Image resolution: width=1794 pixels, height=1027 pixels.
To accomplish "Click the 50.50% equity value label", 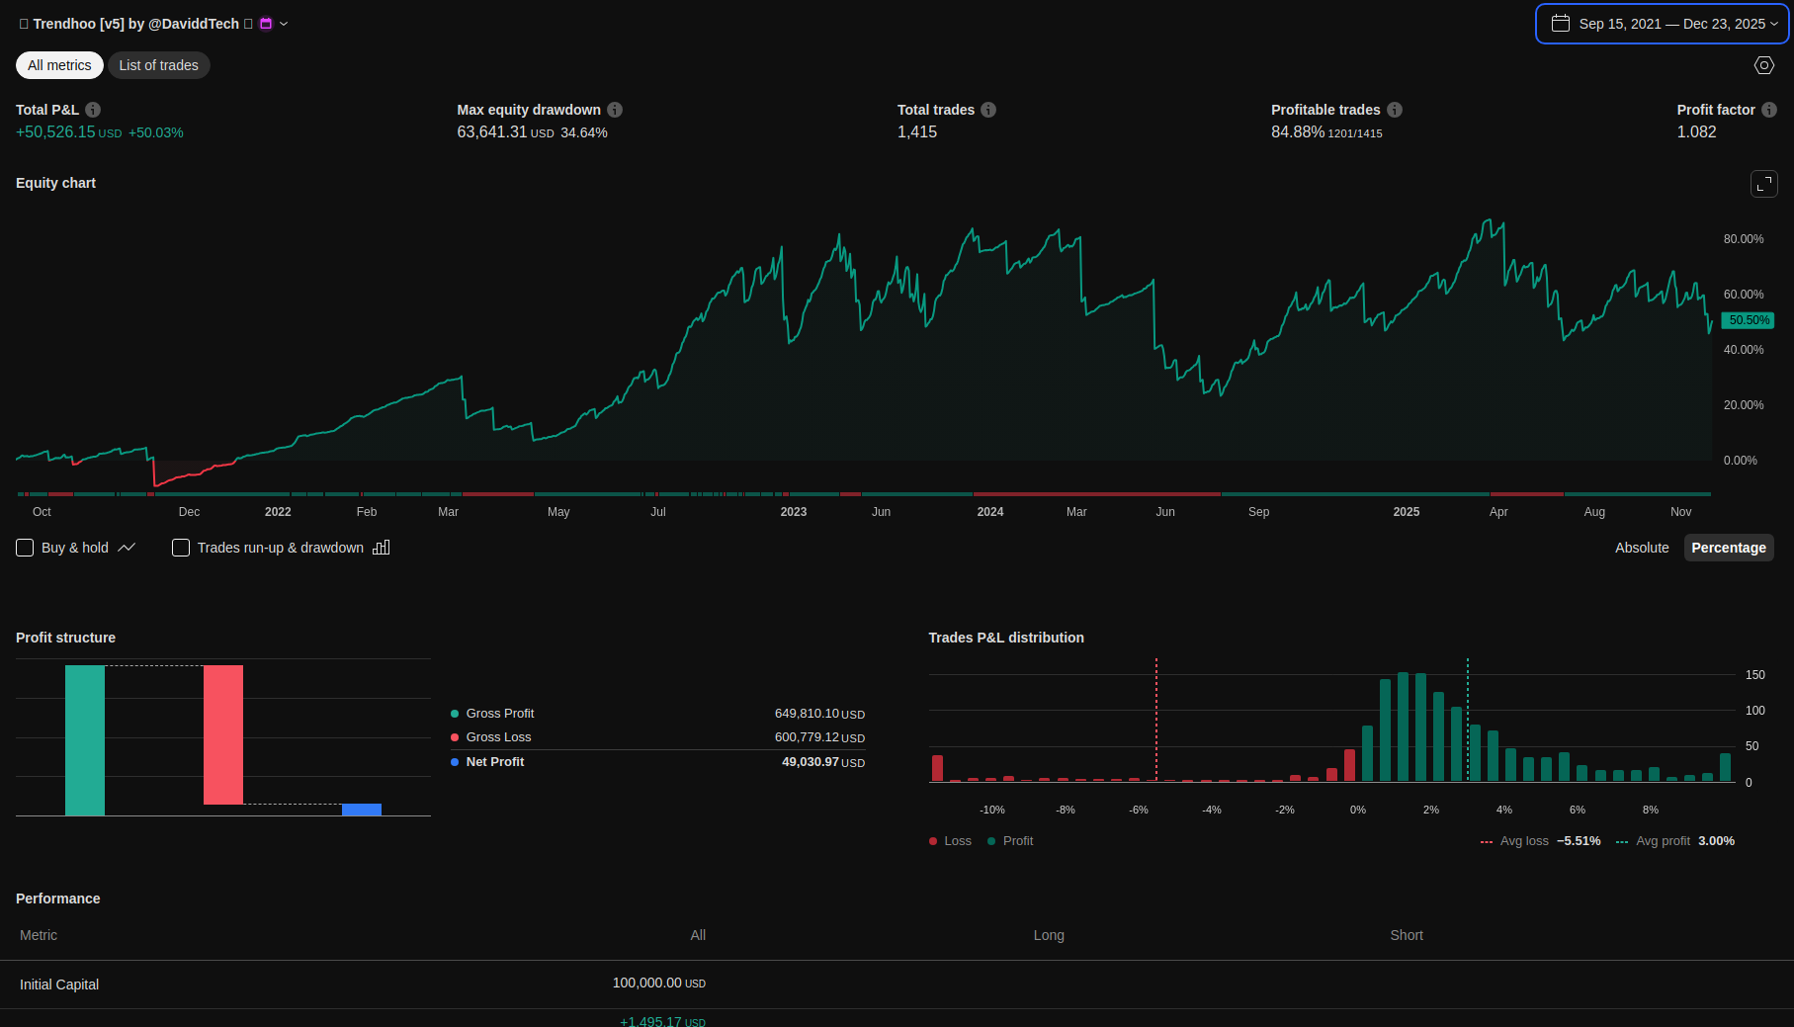I will pyautogui.click(x=1748, y=320).
